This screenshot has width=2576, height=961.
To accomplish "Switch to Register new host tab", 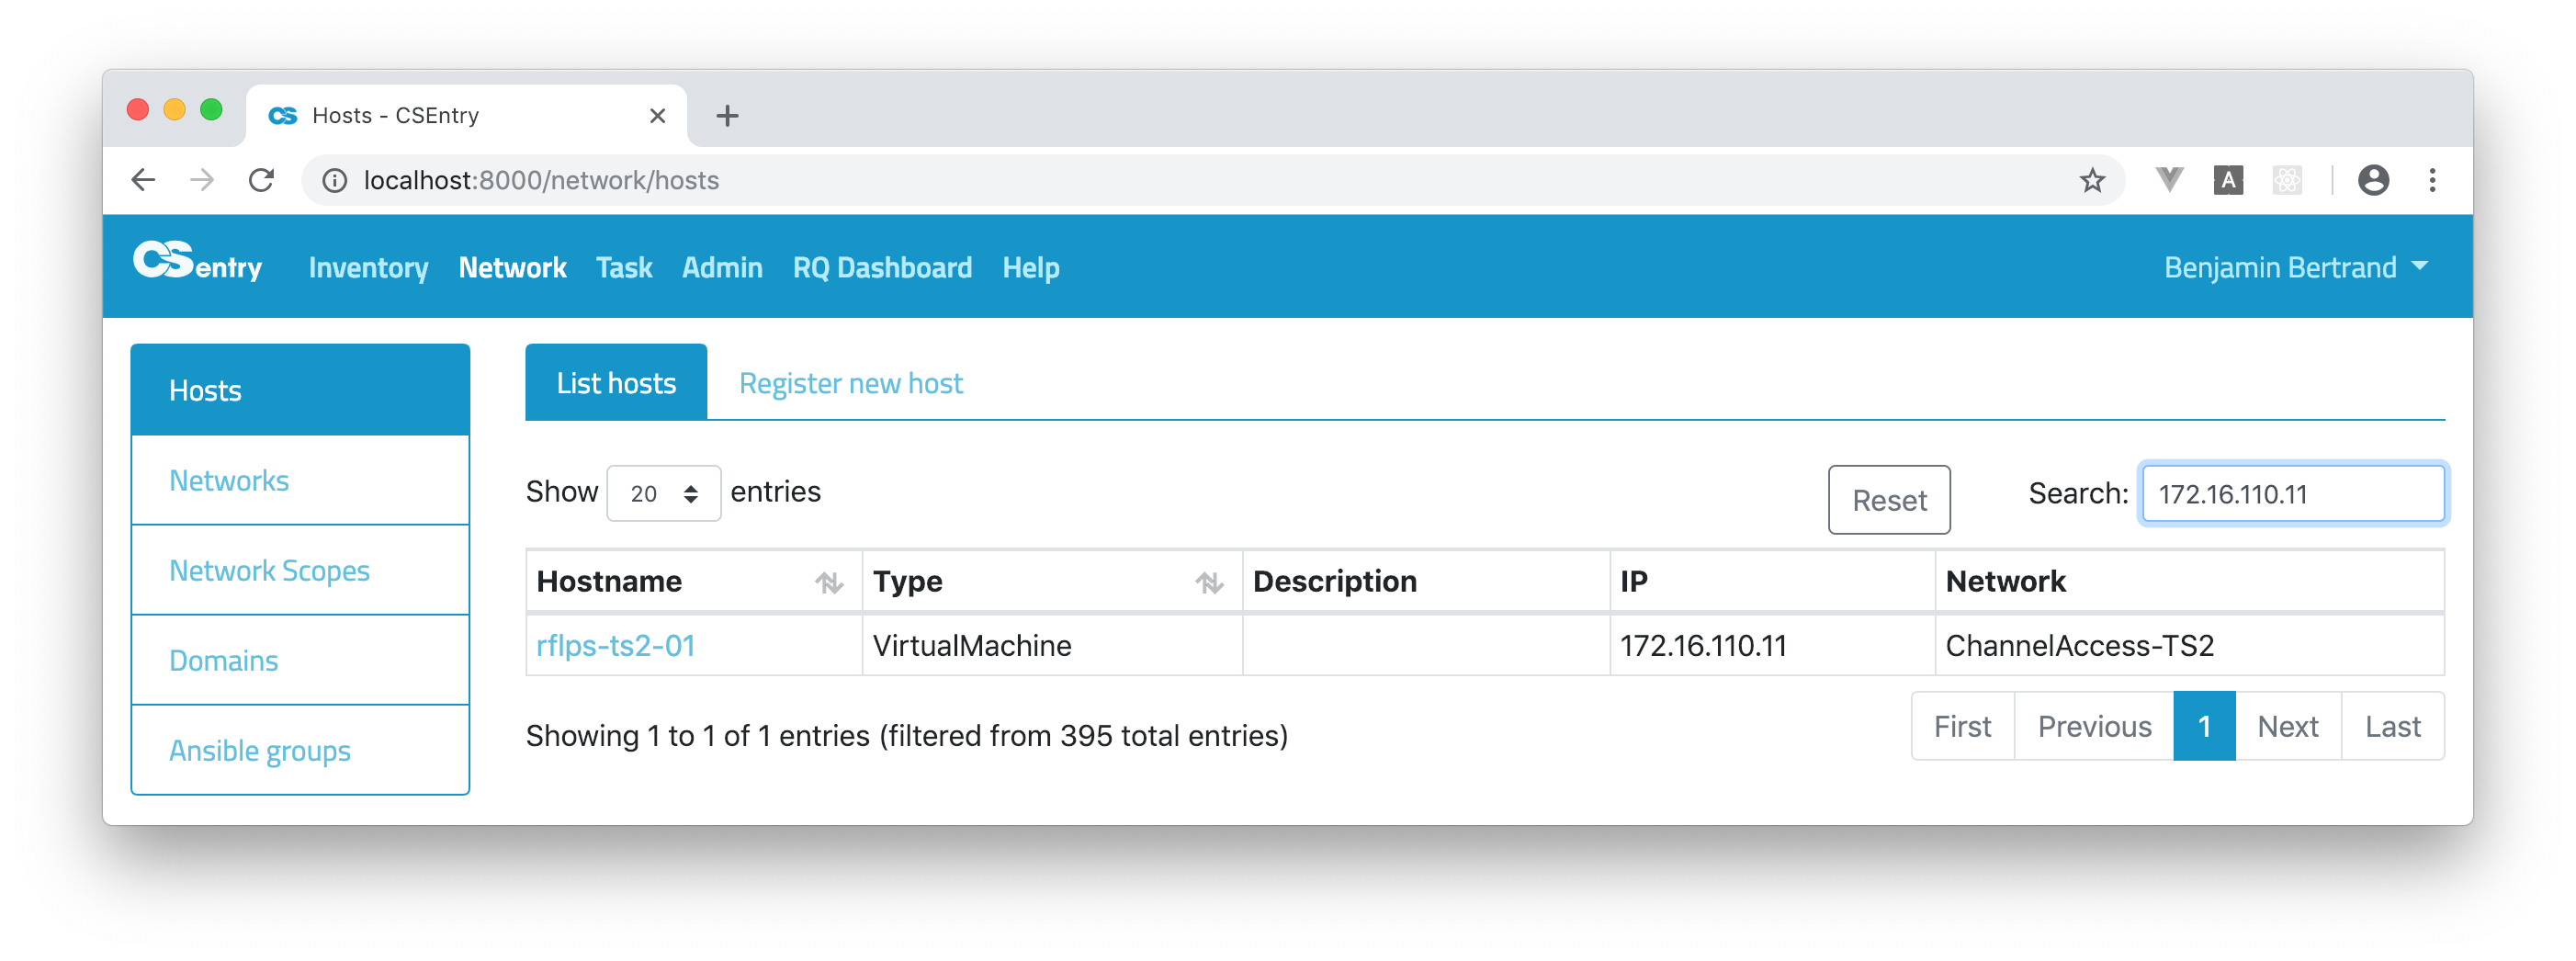I will [x=850, y=383].
